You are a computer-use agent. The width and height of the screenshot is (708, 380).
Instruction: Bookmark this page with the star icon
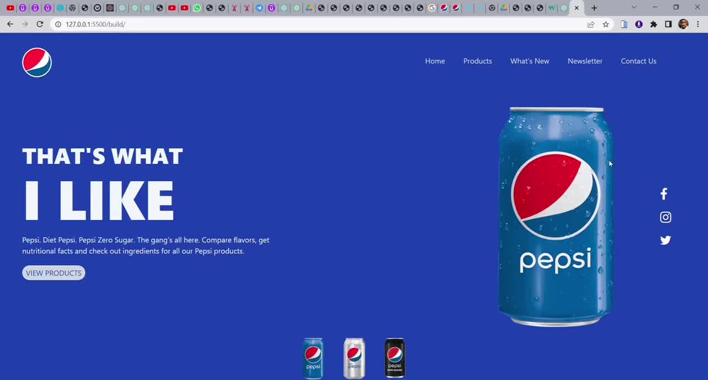(x=606, y=24)
